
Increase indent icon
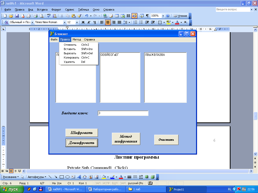pyautogui.click(x=153, y=22)
